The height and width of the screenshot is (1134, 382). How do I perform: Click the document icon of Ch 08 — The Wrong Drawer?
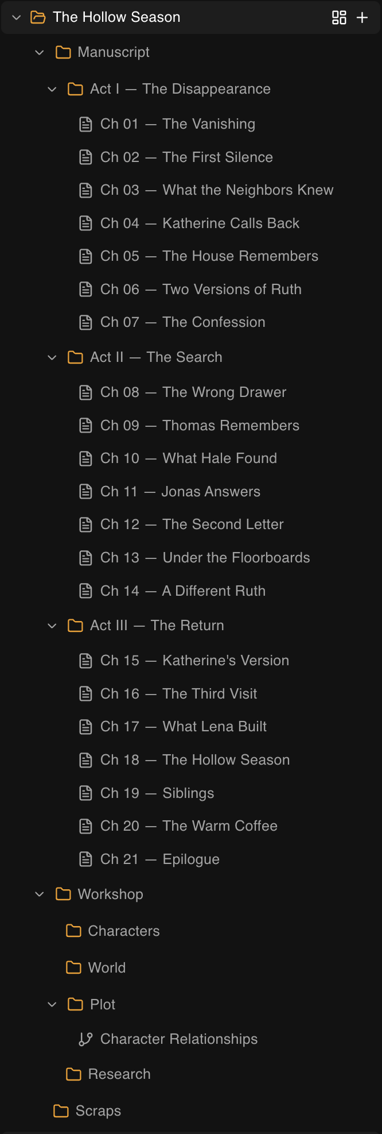click(85, 392)
